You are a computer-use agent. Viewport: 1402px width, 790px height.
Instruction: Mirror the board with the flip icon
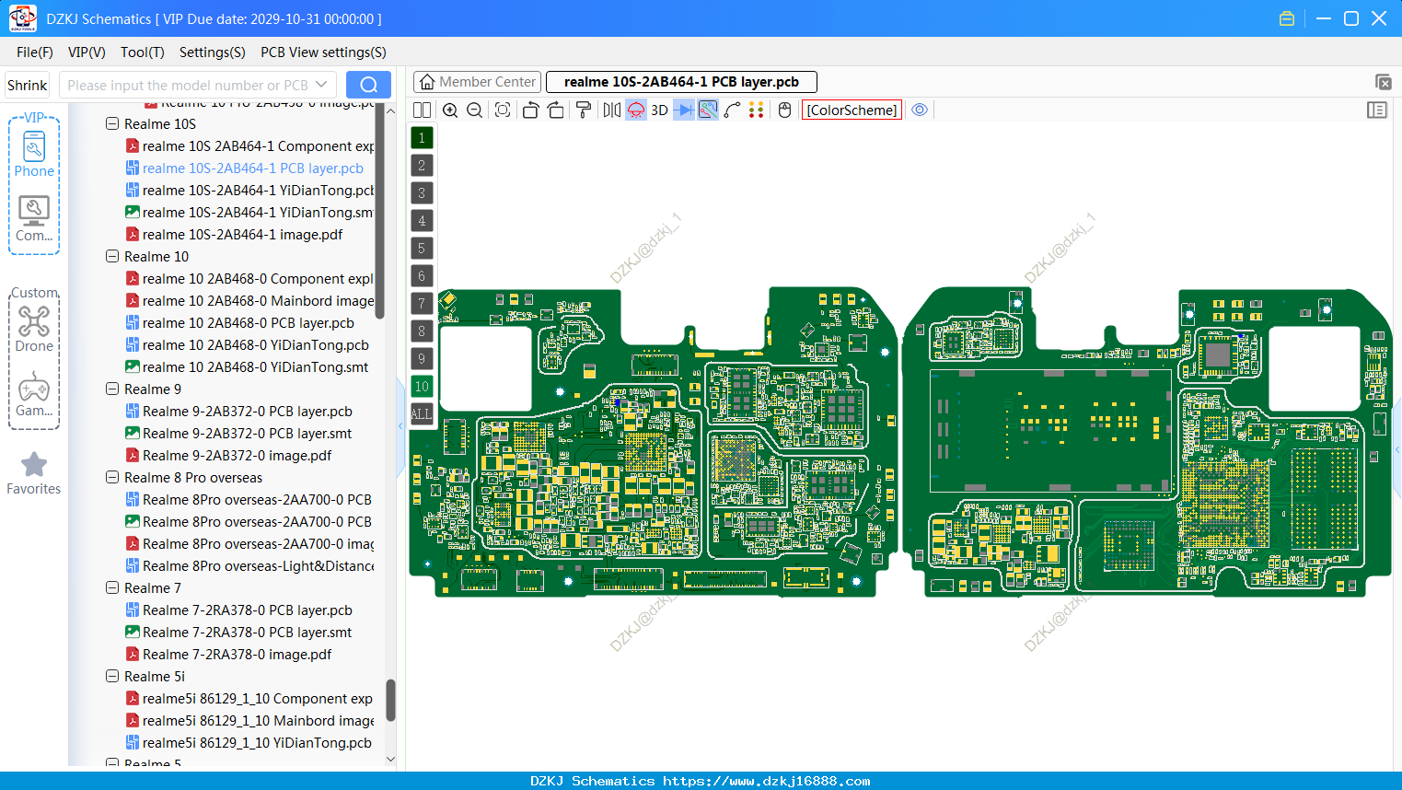pyautogui.click(x=611, y=110)
